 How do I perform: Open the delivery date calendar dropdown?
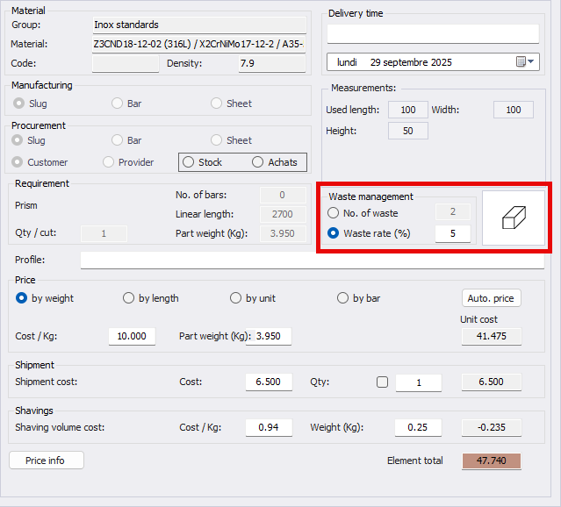tap(525, 62)
